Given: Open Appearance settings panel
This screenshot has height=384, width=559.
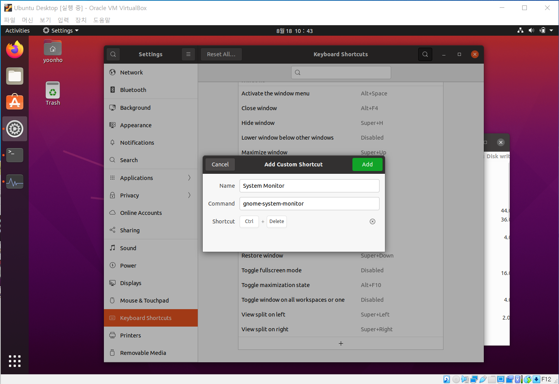Looking at the screenshot, I should [x=151, y=125].
